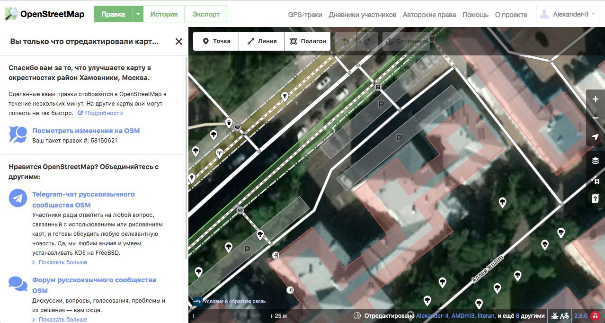605x323 pixels.
Task: Click the Сохранить button
Action: pos(406,41)
